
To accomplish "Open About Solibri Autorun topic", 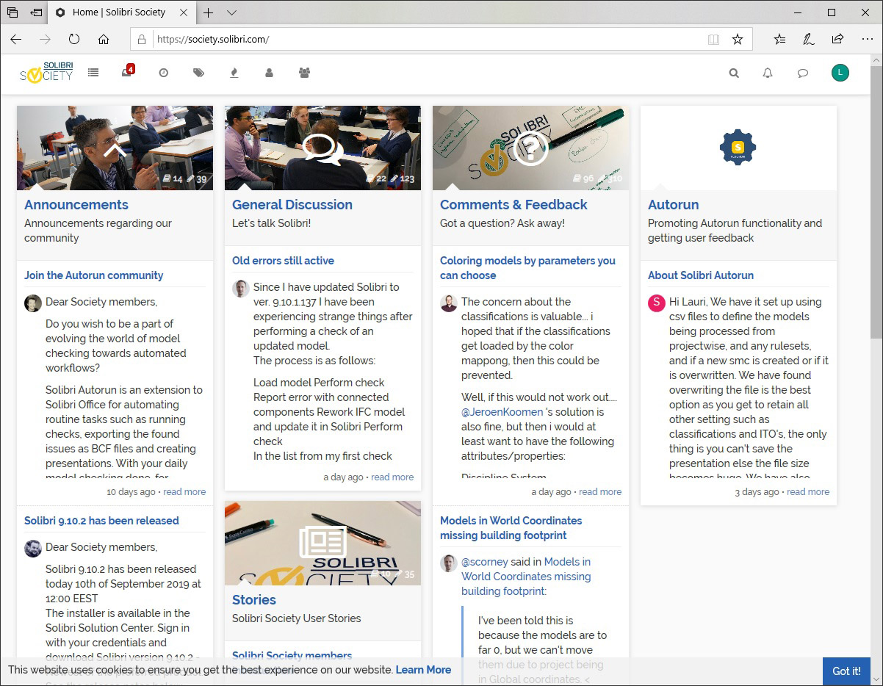I will click(x=701, y=275).
